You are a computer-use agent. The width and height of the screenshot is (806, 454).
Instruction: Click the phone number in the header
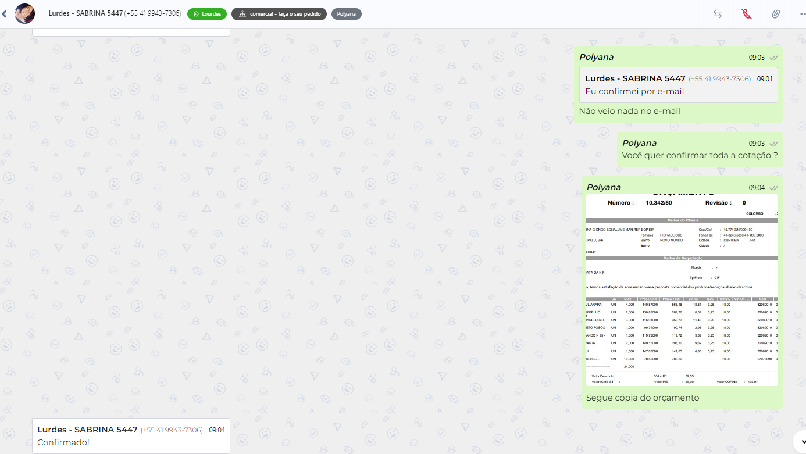pos(152,13)
